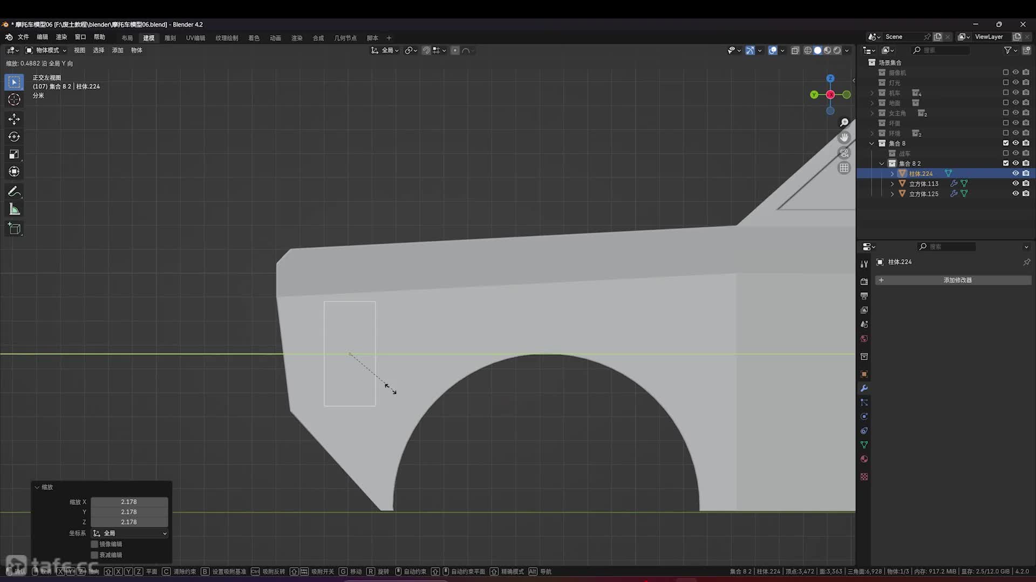
Task: Open the Particles properties tab
Action: click(864, 403)
